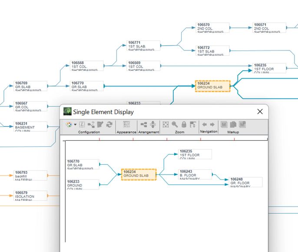Click the 106571 2ND COL SHOPDRAWING node
Screen dimensions: 298x252
coord(269,27)
